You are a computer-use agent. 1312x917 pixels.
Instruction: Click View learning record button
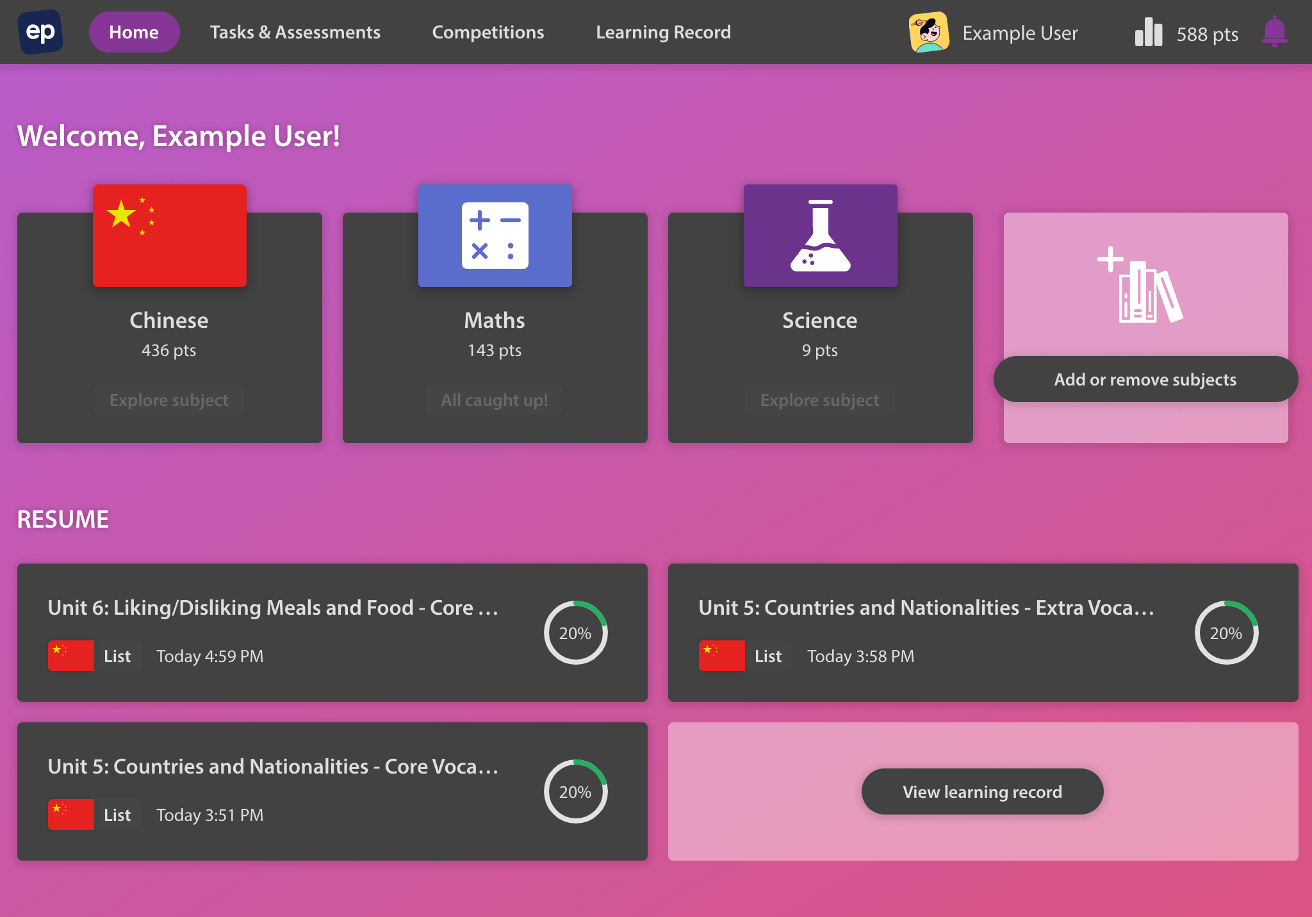point(983,791)
